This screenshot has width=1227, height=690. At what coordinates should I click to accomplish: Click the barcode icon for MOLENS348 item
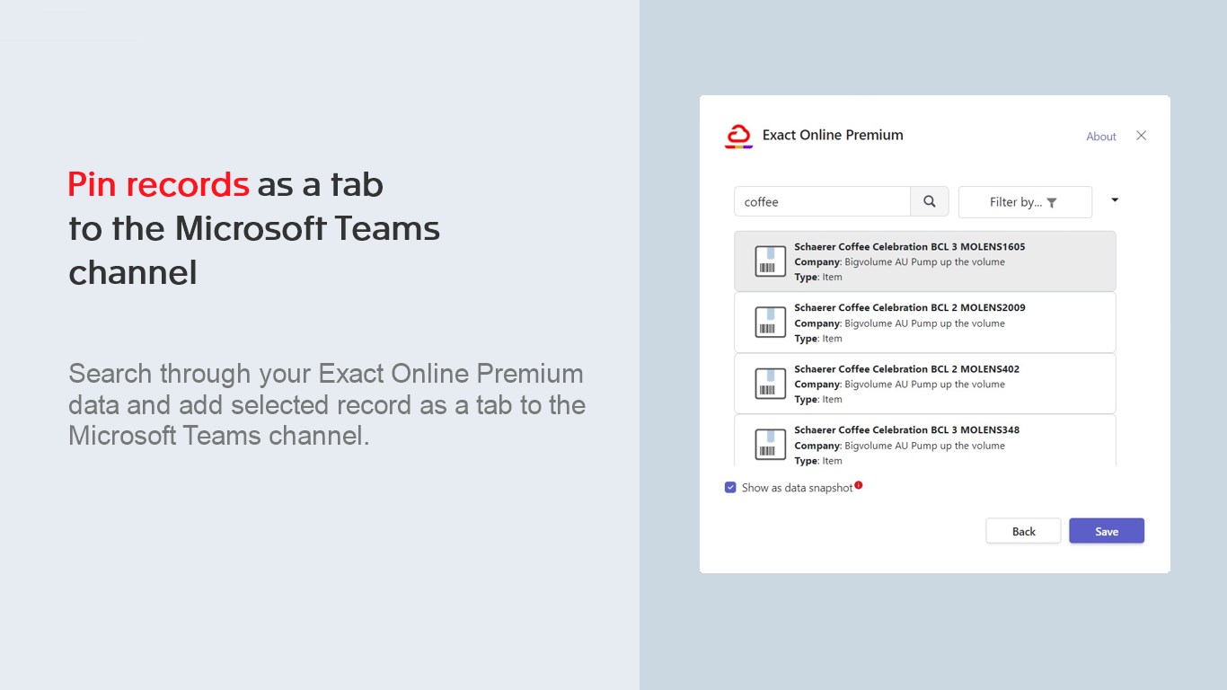(x=770, y=445)
